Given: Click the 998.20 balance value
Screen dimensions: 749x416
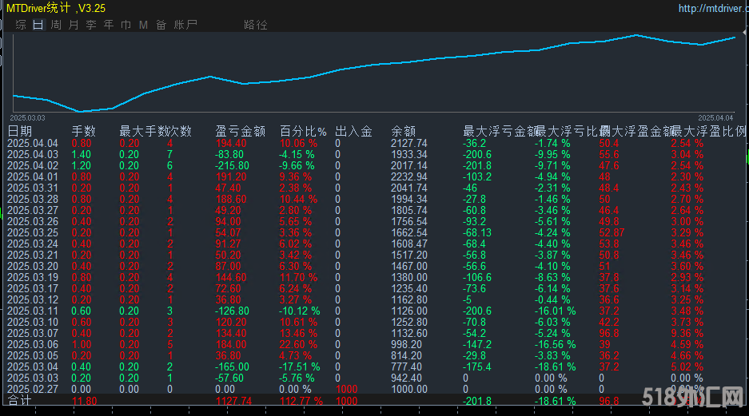Looking at the screenshot, I should coord(406,344).
